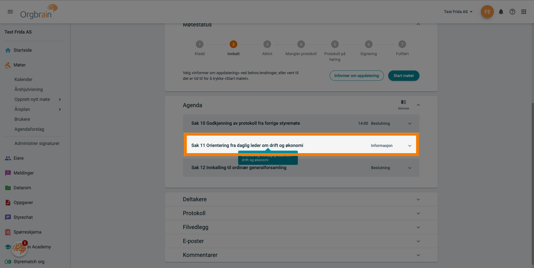Viewport: 534px width, 268px height.
Task: Click the Spørreskjema form icon
Action: pyautogui.click(x=8, y=232)
